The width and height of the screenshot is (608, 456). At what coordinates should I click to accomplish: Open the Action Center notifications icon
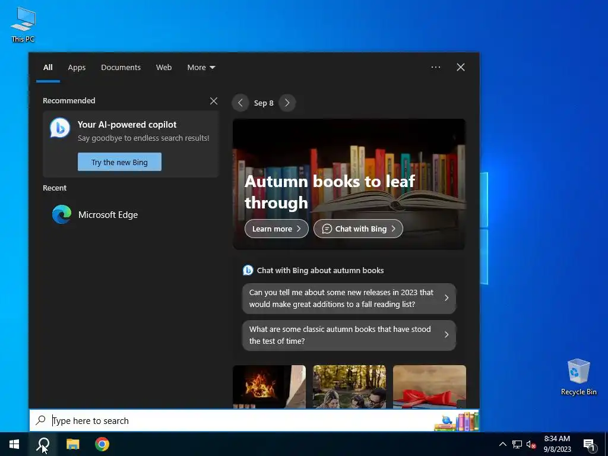[x=589, y=445]
